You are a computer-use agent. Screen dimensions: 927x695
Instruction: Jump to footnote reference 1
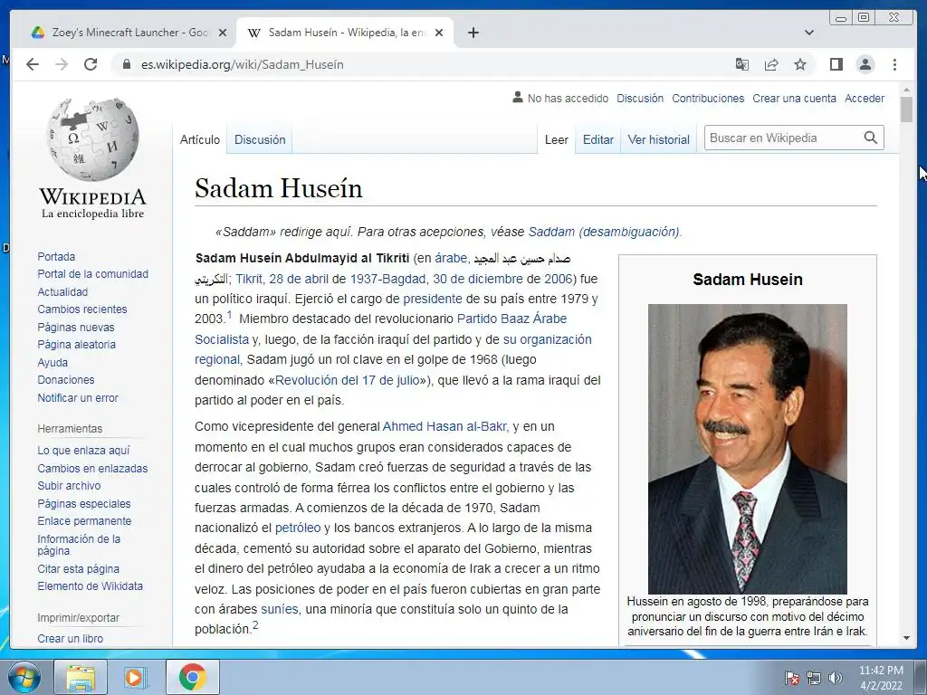point(230,314)
